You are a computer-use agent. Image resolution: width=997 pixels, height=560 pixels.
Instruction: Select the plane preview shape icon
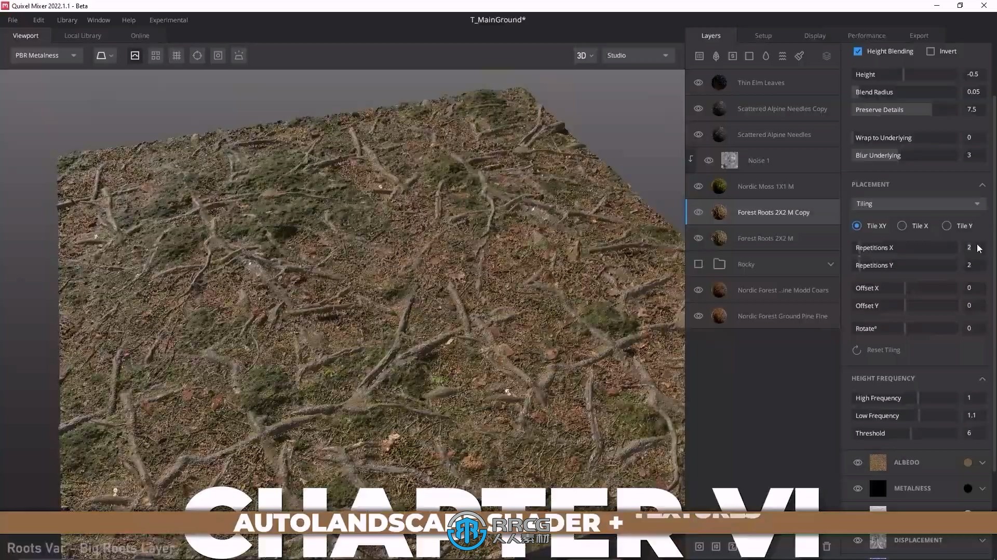point(101,55)
